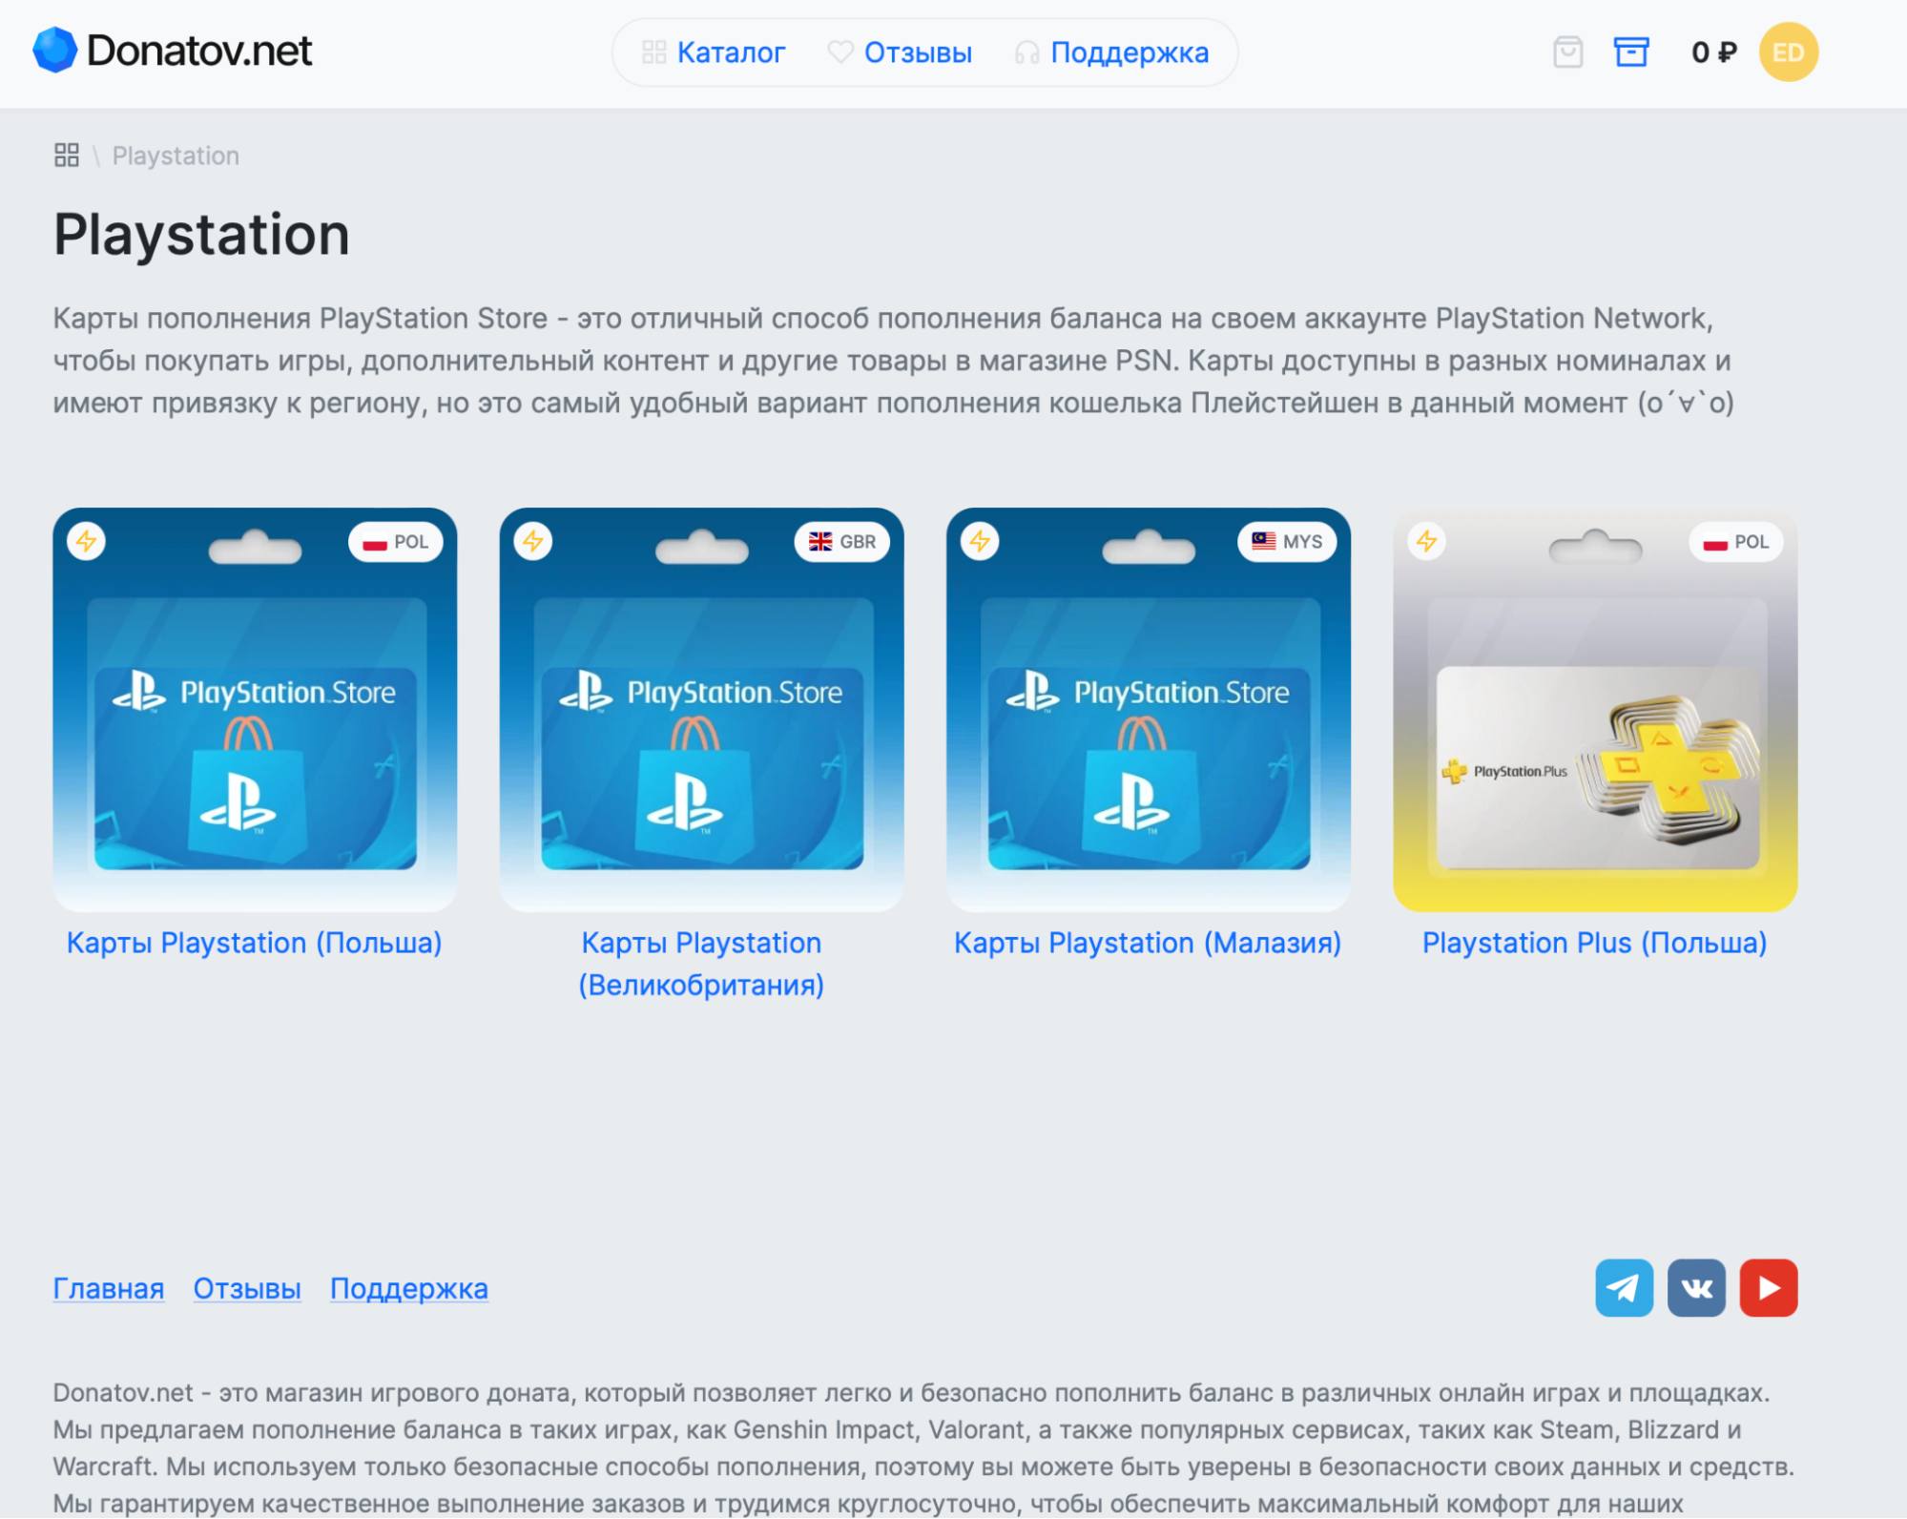Click the MYS region badge
The image size is (1907, 1519).
tap(1287, 541)
